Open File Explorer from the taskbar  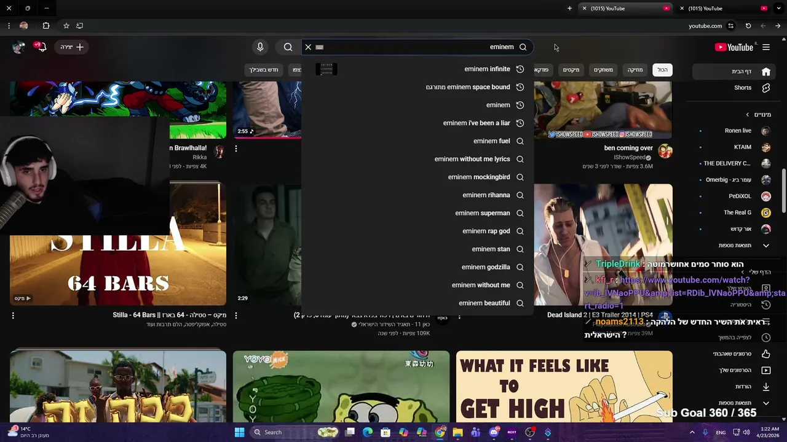[457, 432]
